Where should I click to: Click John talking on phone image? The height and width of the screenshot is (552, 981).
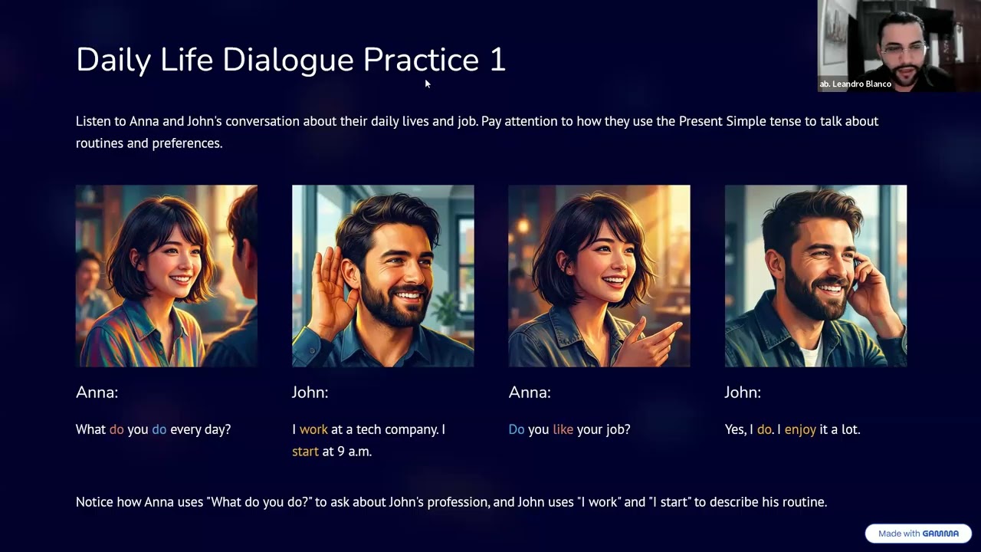(x=815, y=276)
